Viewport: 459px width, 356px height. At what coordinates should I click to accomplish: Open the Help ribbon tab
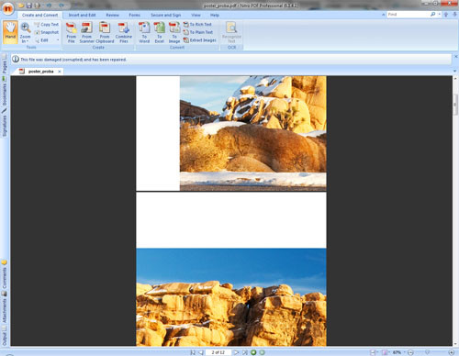(215, 15)
